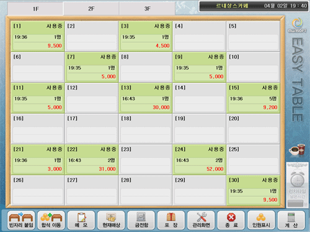Open table 24 showing 52,000
The height and width of the screenshot is (232, 310).
tap(199, 160)
